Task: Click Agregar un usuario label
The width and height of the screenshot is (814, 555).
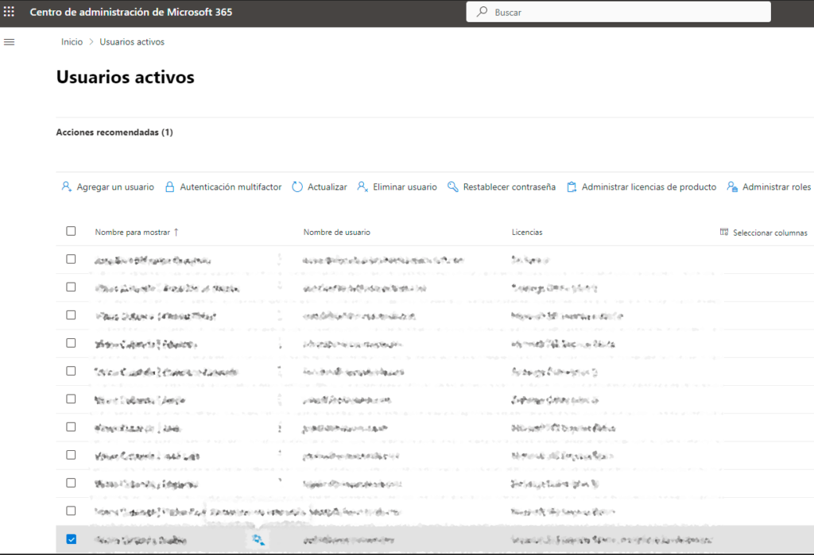Action: 115,187
